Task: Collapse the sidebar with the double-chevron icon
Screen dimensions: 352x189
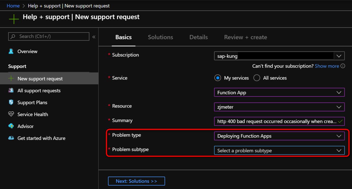Action: point(94,37)
